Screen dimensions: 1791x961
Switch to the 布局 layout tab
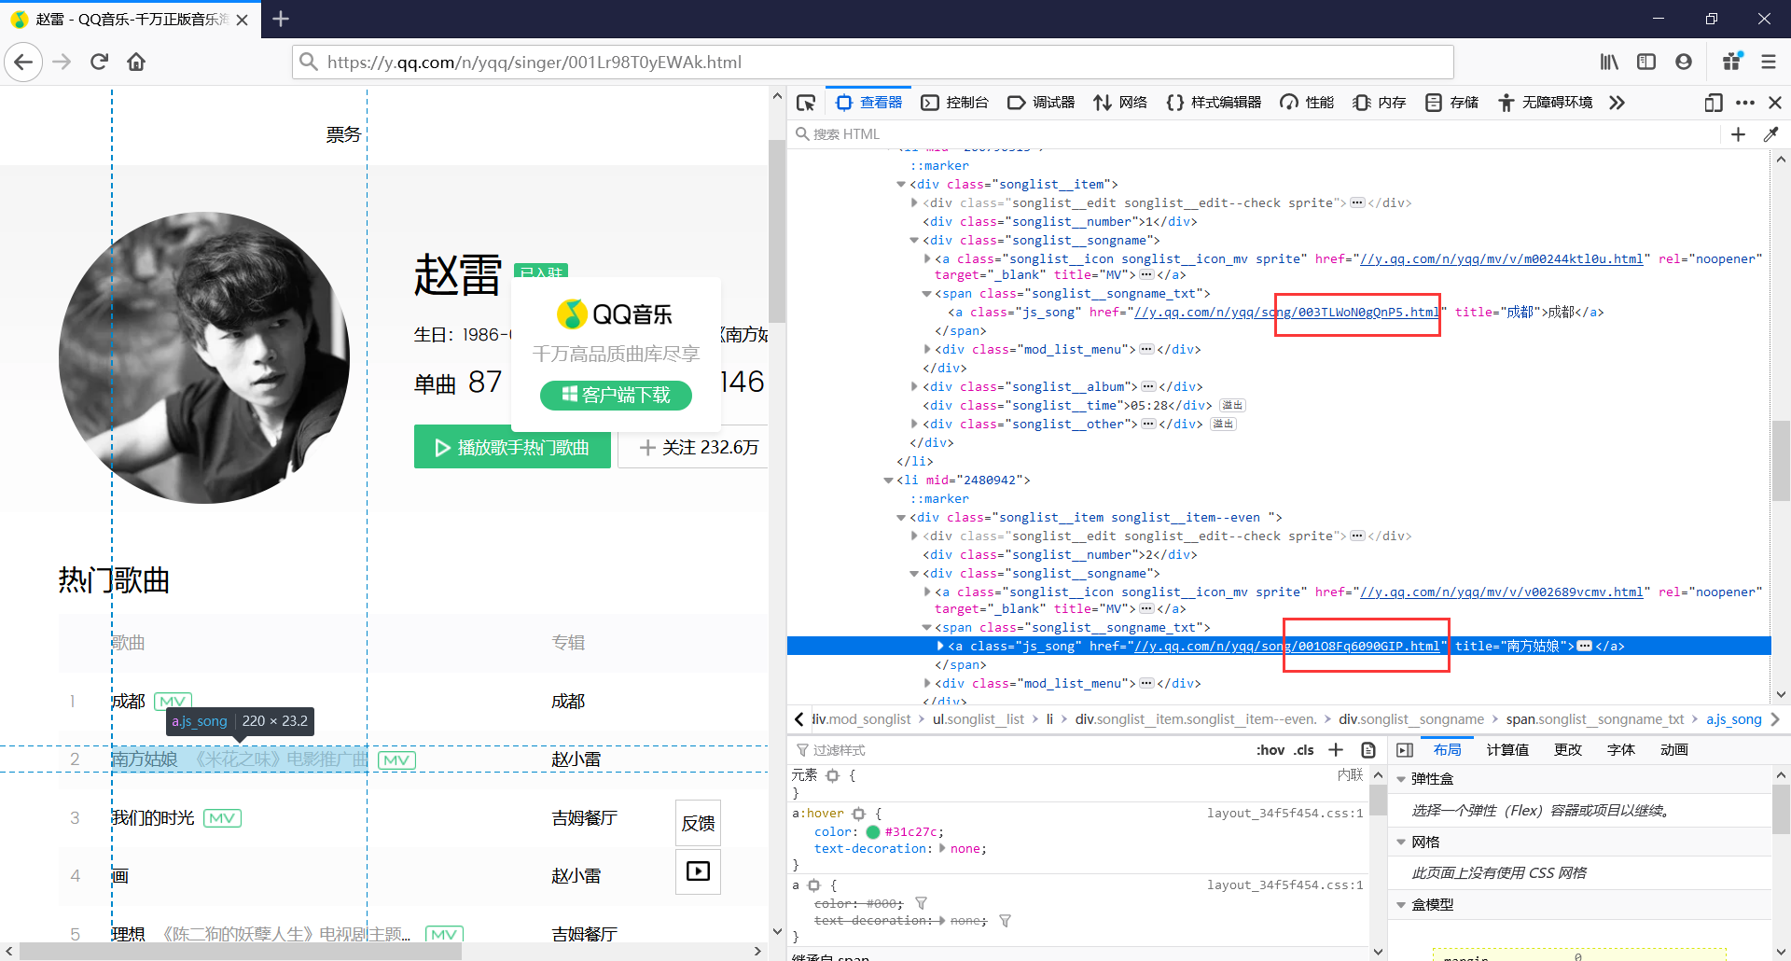click(x=1447, y=750)
